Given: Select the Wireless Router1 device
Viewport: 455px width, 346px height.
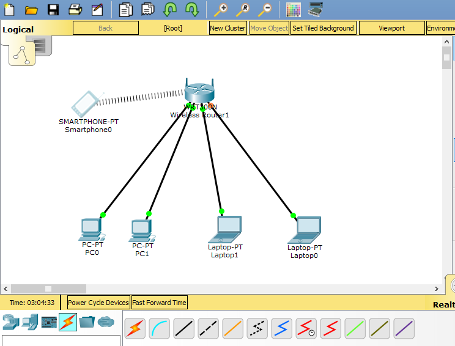Looking at the screenshot, I should [199, 90].
